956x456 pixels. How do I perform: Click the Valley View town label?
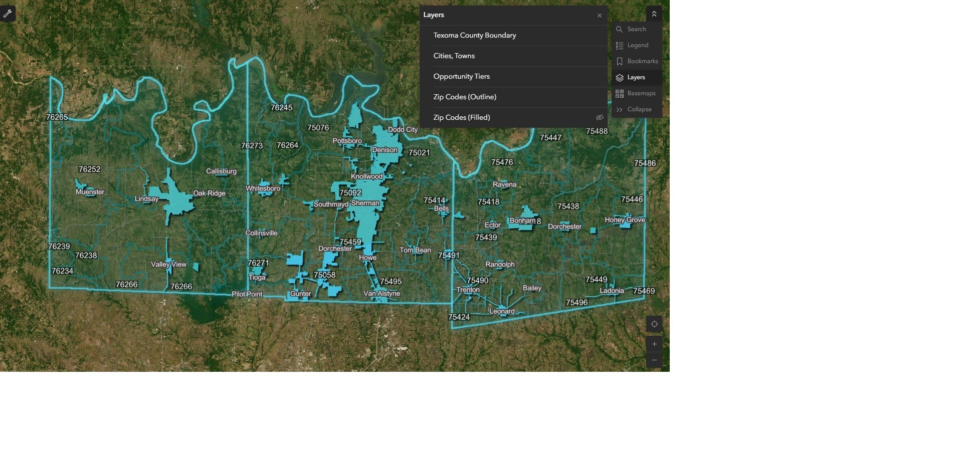coord(168,265)
